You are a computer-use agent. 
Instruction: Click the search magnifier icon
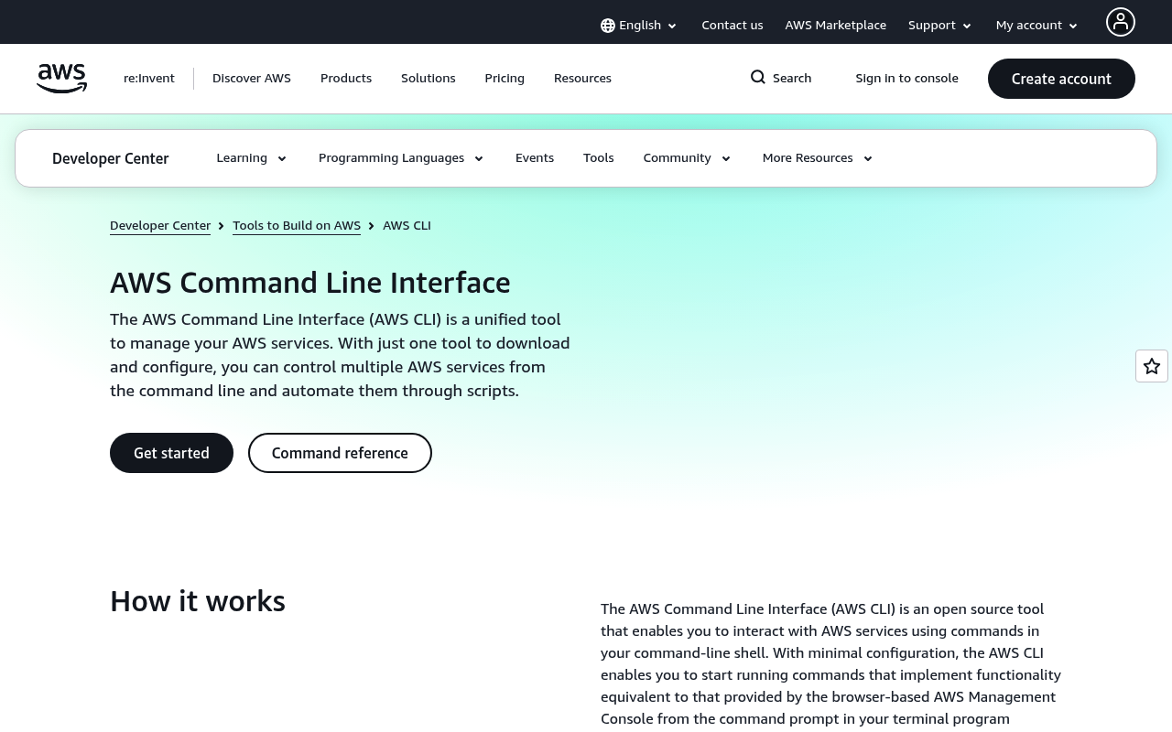coord(758,78)
